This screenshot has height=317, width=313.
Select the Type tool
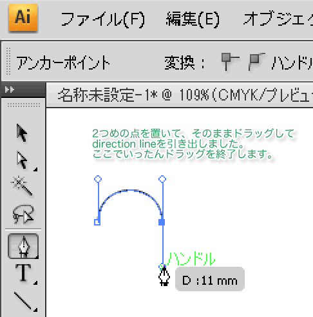(x=23, y=273)
